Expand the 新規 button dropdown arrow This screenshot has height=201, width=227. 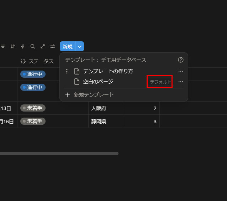[80, 46]
